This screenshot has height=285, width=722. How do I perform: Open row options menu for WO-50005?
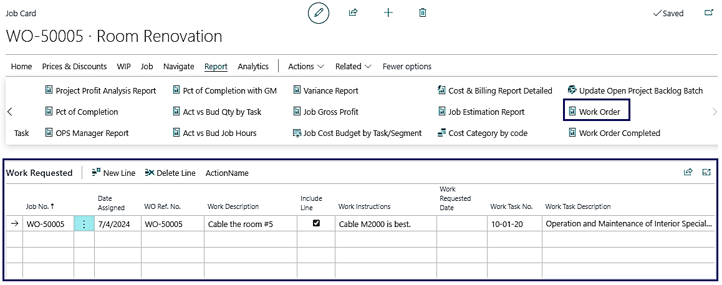[x=84, y=224]
